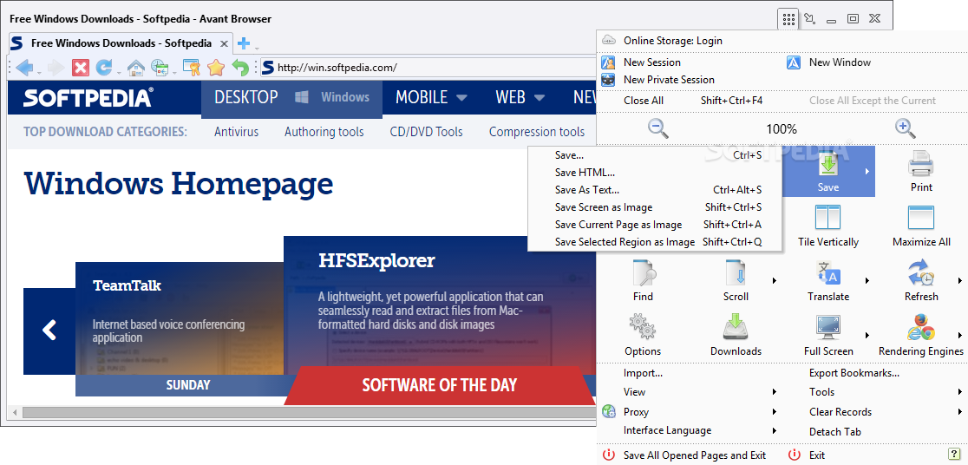Click Close All in the menu
This screenshot has width=968, height=465.
tap(644, 101)
